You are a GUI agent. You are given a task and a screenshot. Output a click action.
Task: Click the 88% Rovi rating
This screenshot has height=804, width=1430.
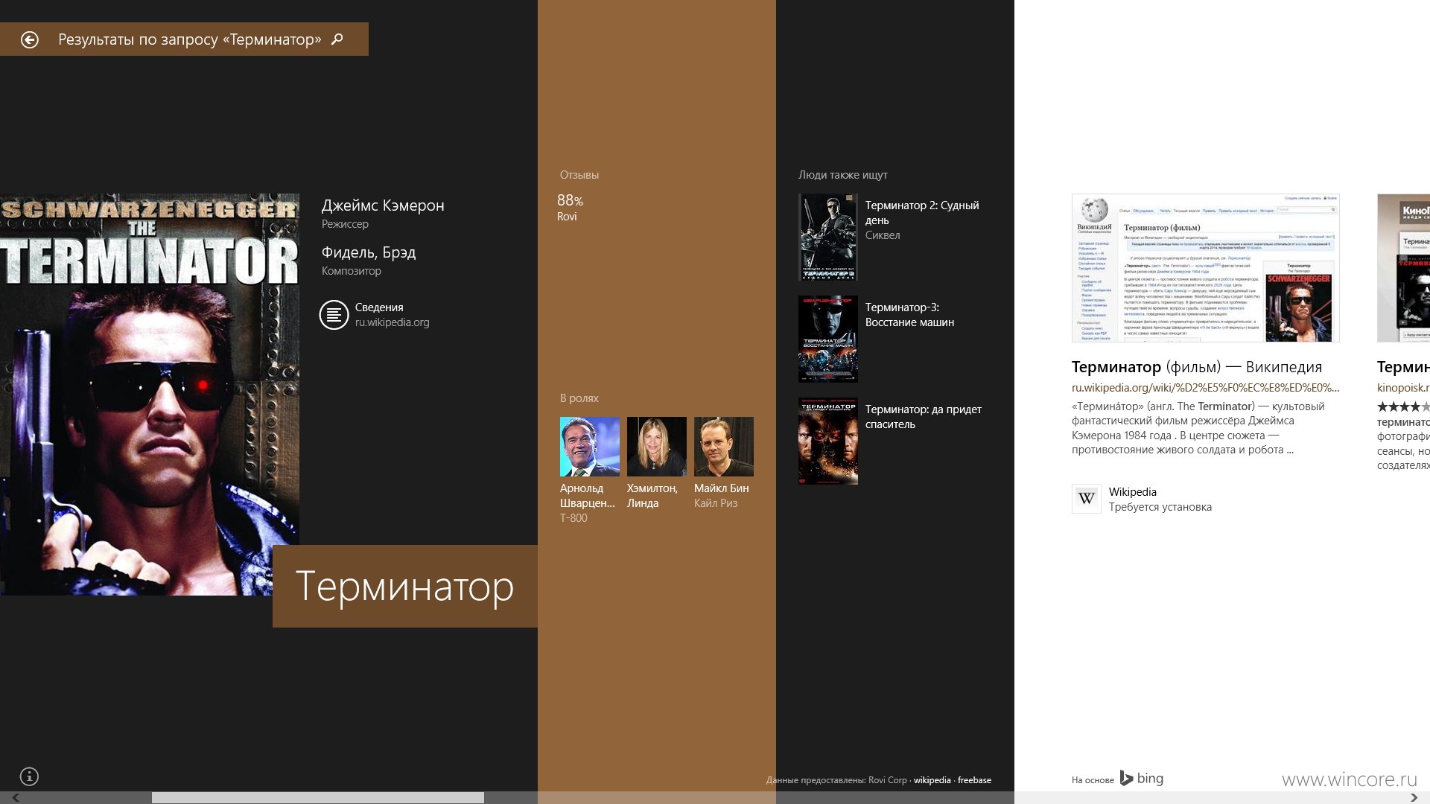coord(571,208)
